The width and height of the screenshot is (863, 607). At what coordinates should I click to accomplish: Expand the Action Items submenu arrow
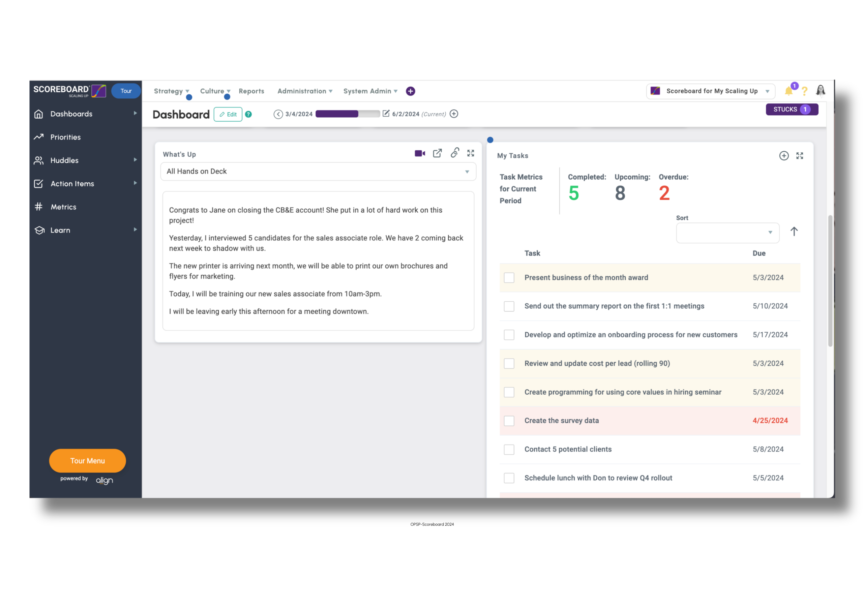point(135,183)
